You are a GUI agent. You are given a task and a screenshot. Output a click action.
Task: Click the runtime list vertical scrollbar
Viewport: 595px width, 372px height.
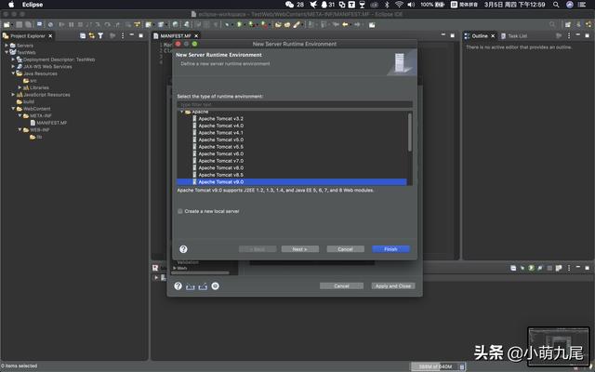[x=410, y=132]
